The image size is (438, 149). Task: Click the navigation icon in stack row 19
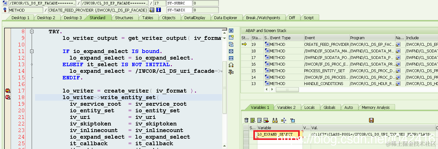pyautogui.click(x=398, y=45)
